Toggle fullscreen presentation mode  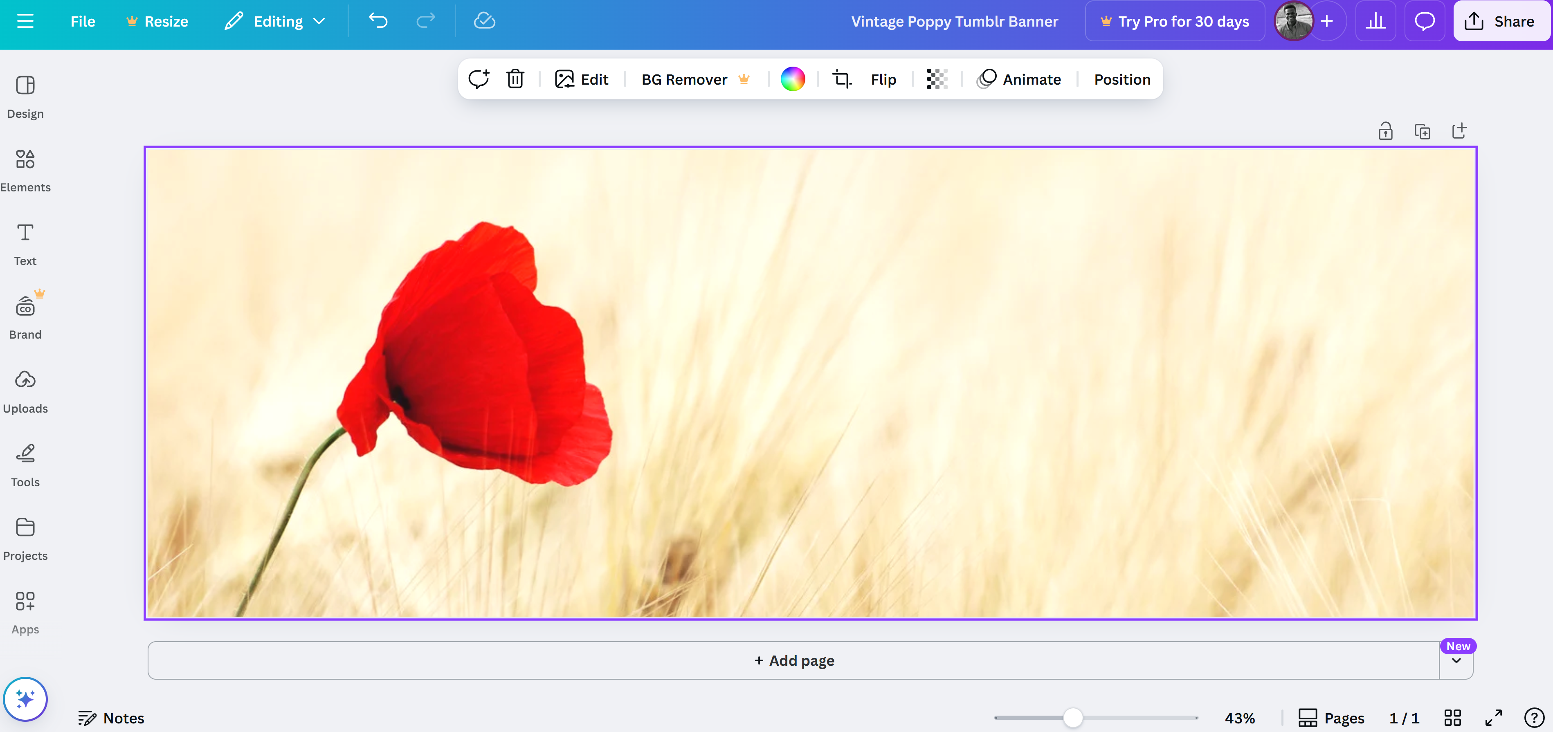(x=1493, y=718)
